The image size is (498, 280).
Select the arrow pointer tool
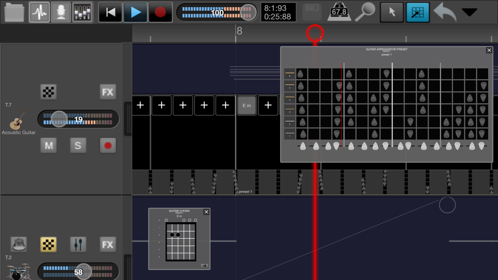[x=392, y=12]
